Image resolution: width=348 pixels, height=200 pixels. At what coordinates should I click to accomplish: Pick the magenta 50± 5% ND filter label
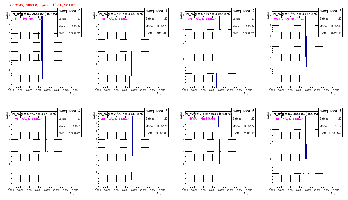pyautogui.click(x=115, y=19)
